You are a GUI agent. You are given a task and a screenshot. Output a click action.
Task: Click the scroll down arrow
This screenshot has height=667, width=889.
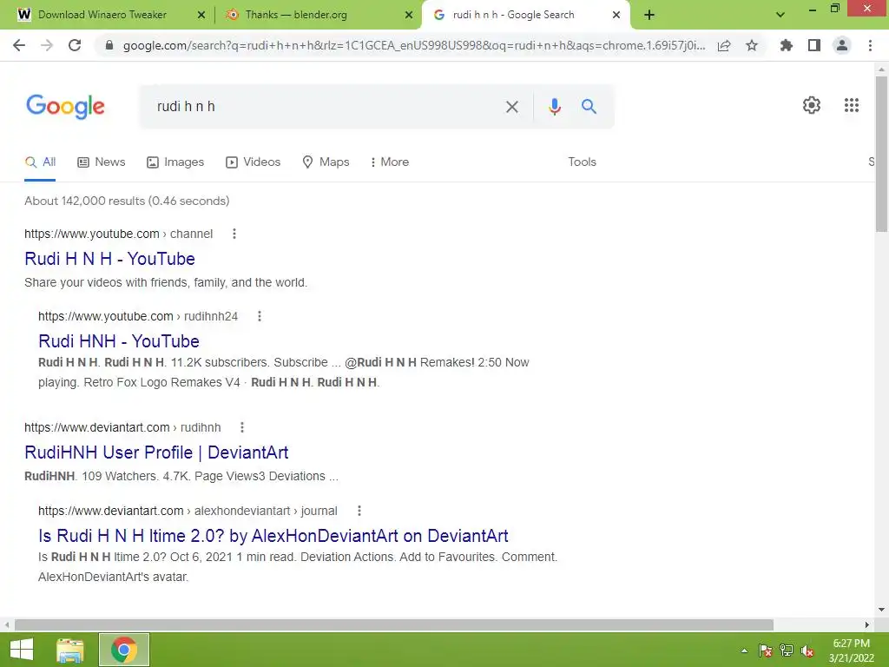(x=881, y=610)
